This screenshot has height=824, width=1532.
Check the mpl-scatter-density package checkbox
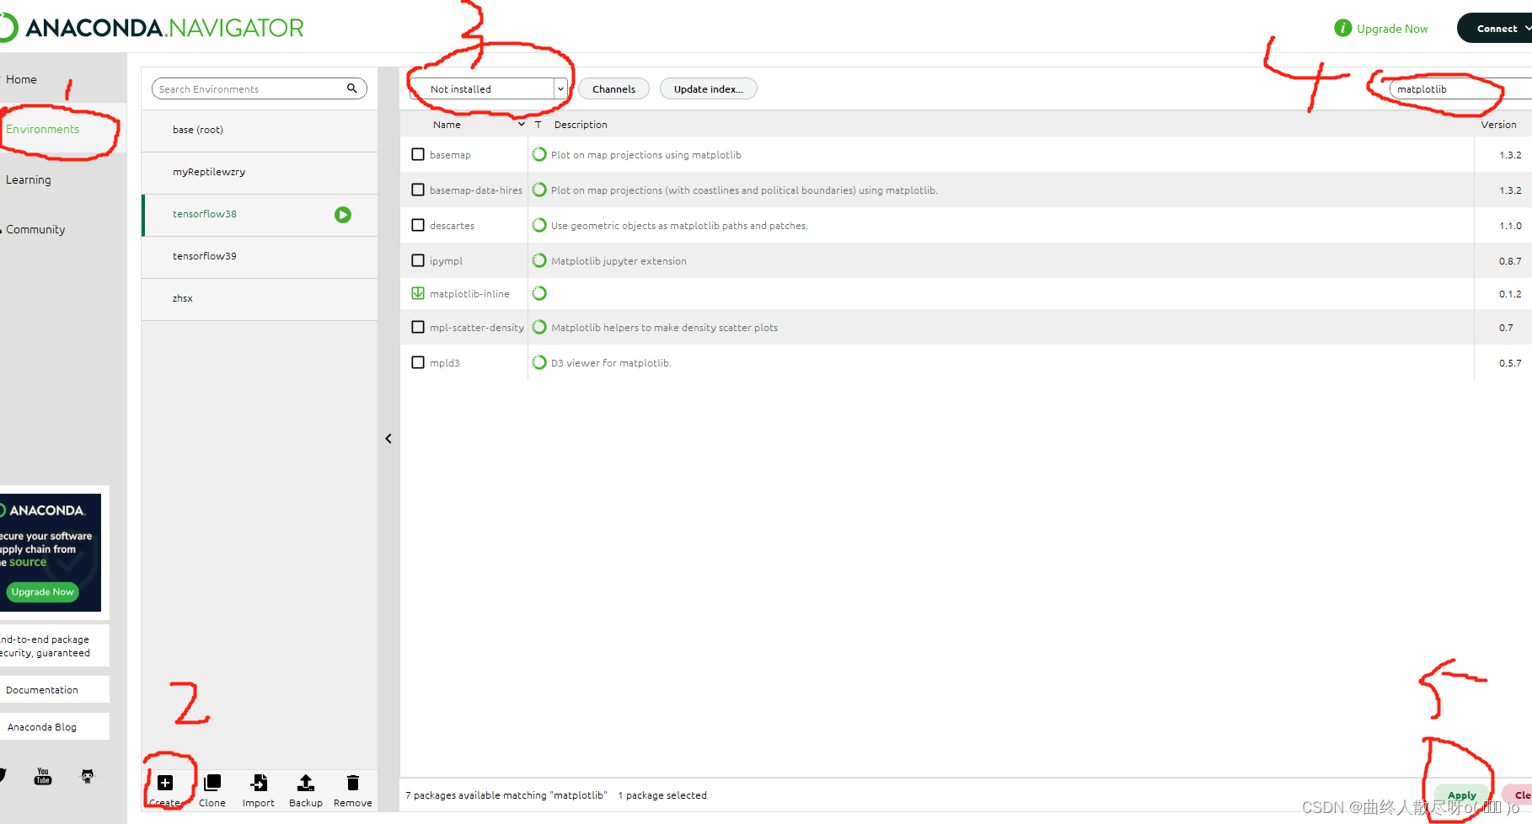[x=418, y=327]
